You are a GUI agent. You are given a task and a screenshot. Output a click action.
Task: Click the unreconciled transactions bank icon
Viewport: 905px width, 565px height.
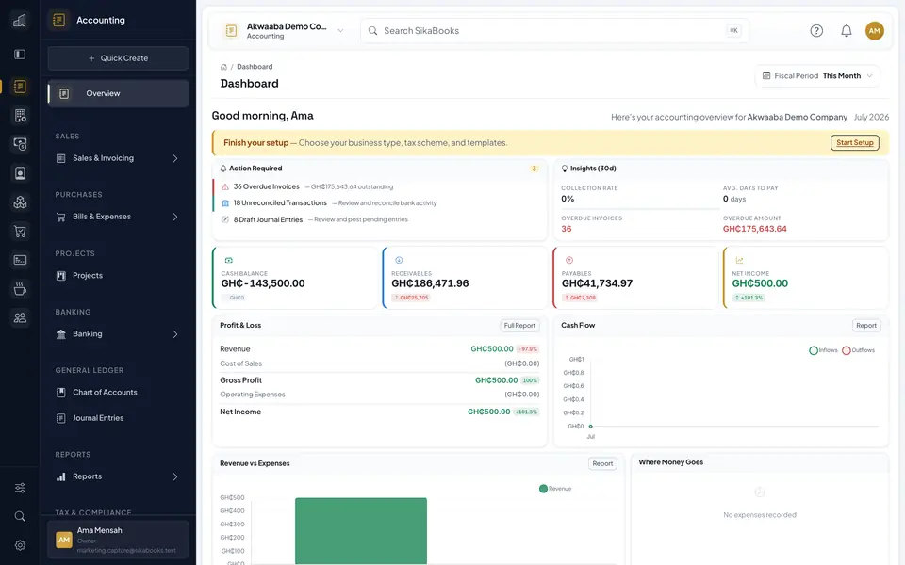coord(225,203)
